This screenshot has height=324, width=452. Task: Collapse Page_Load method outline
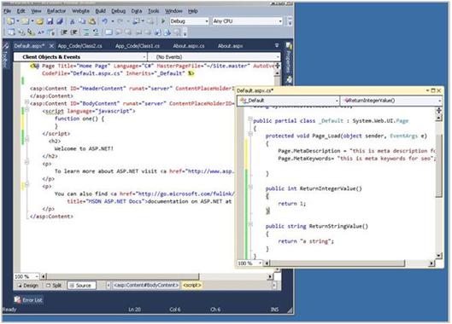point(250,134)
